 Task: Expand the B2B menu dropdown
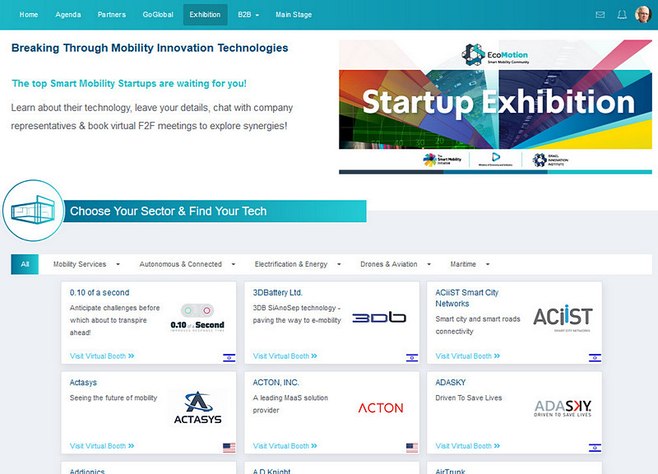(248, 15)
